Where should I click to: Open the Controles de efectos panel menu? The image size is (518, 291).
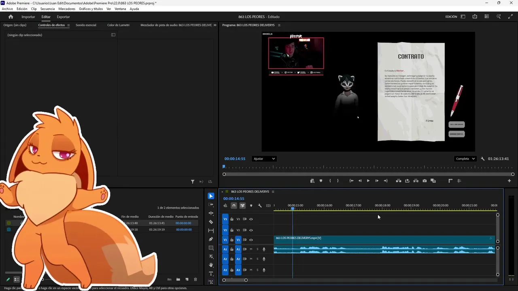click(x=68, y=25)
